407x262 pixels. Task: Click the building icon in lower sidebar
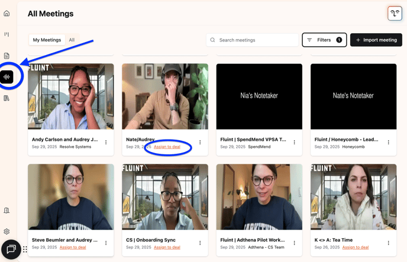(x=7, y=211)
